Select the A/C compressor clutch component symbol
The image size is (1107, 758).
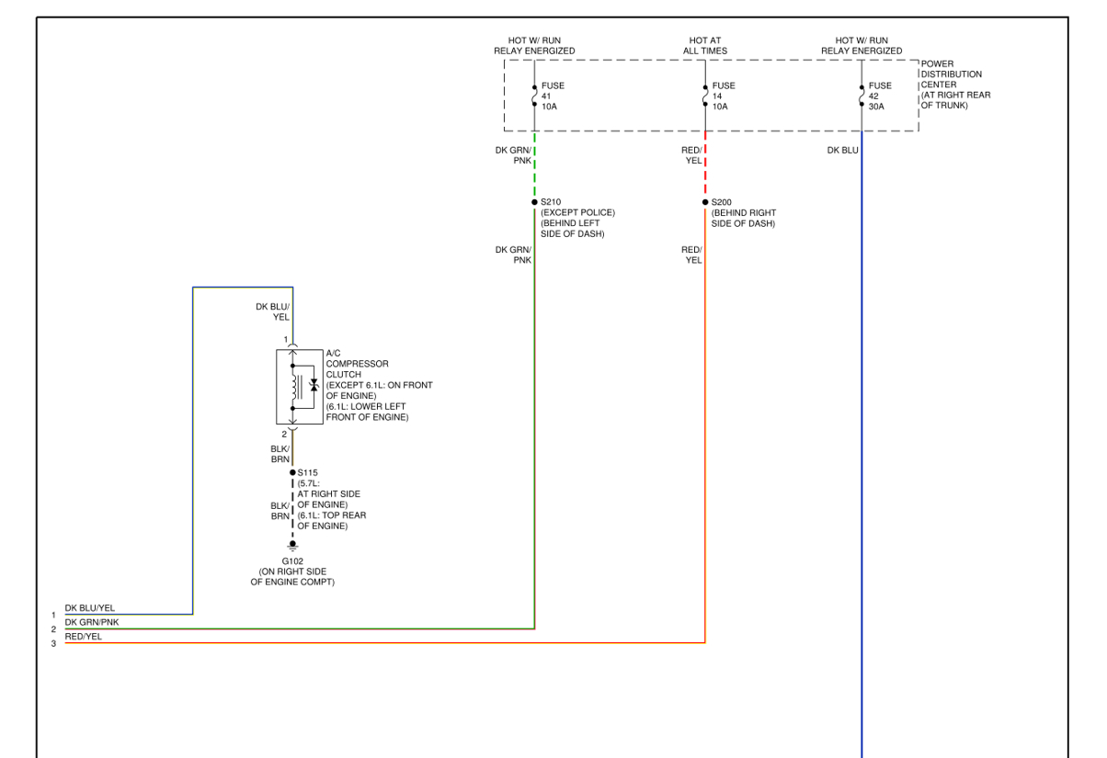(300, 387)
